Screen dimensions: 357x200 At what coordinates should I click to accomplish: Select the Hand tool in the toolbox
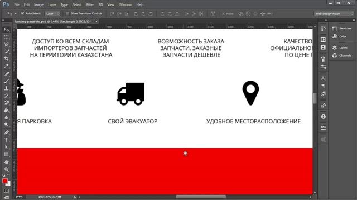pyautogui.click(x=6, y=162)
